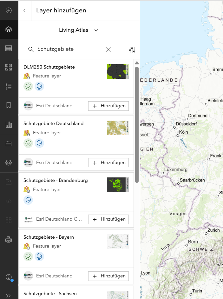Open the Bookmarks icon
Viewport: 223px width, 299px height.
(x=9, y=105)
